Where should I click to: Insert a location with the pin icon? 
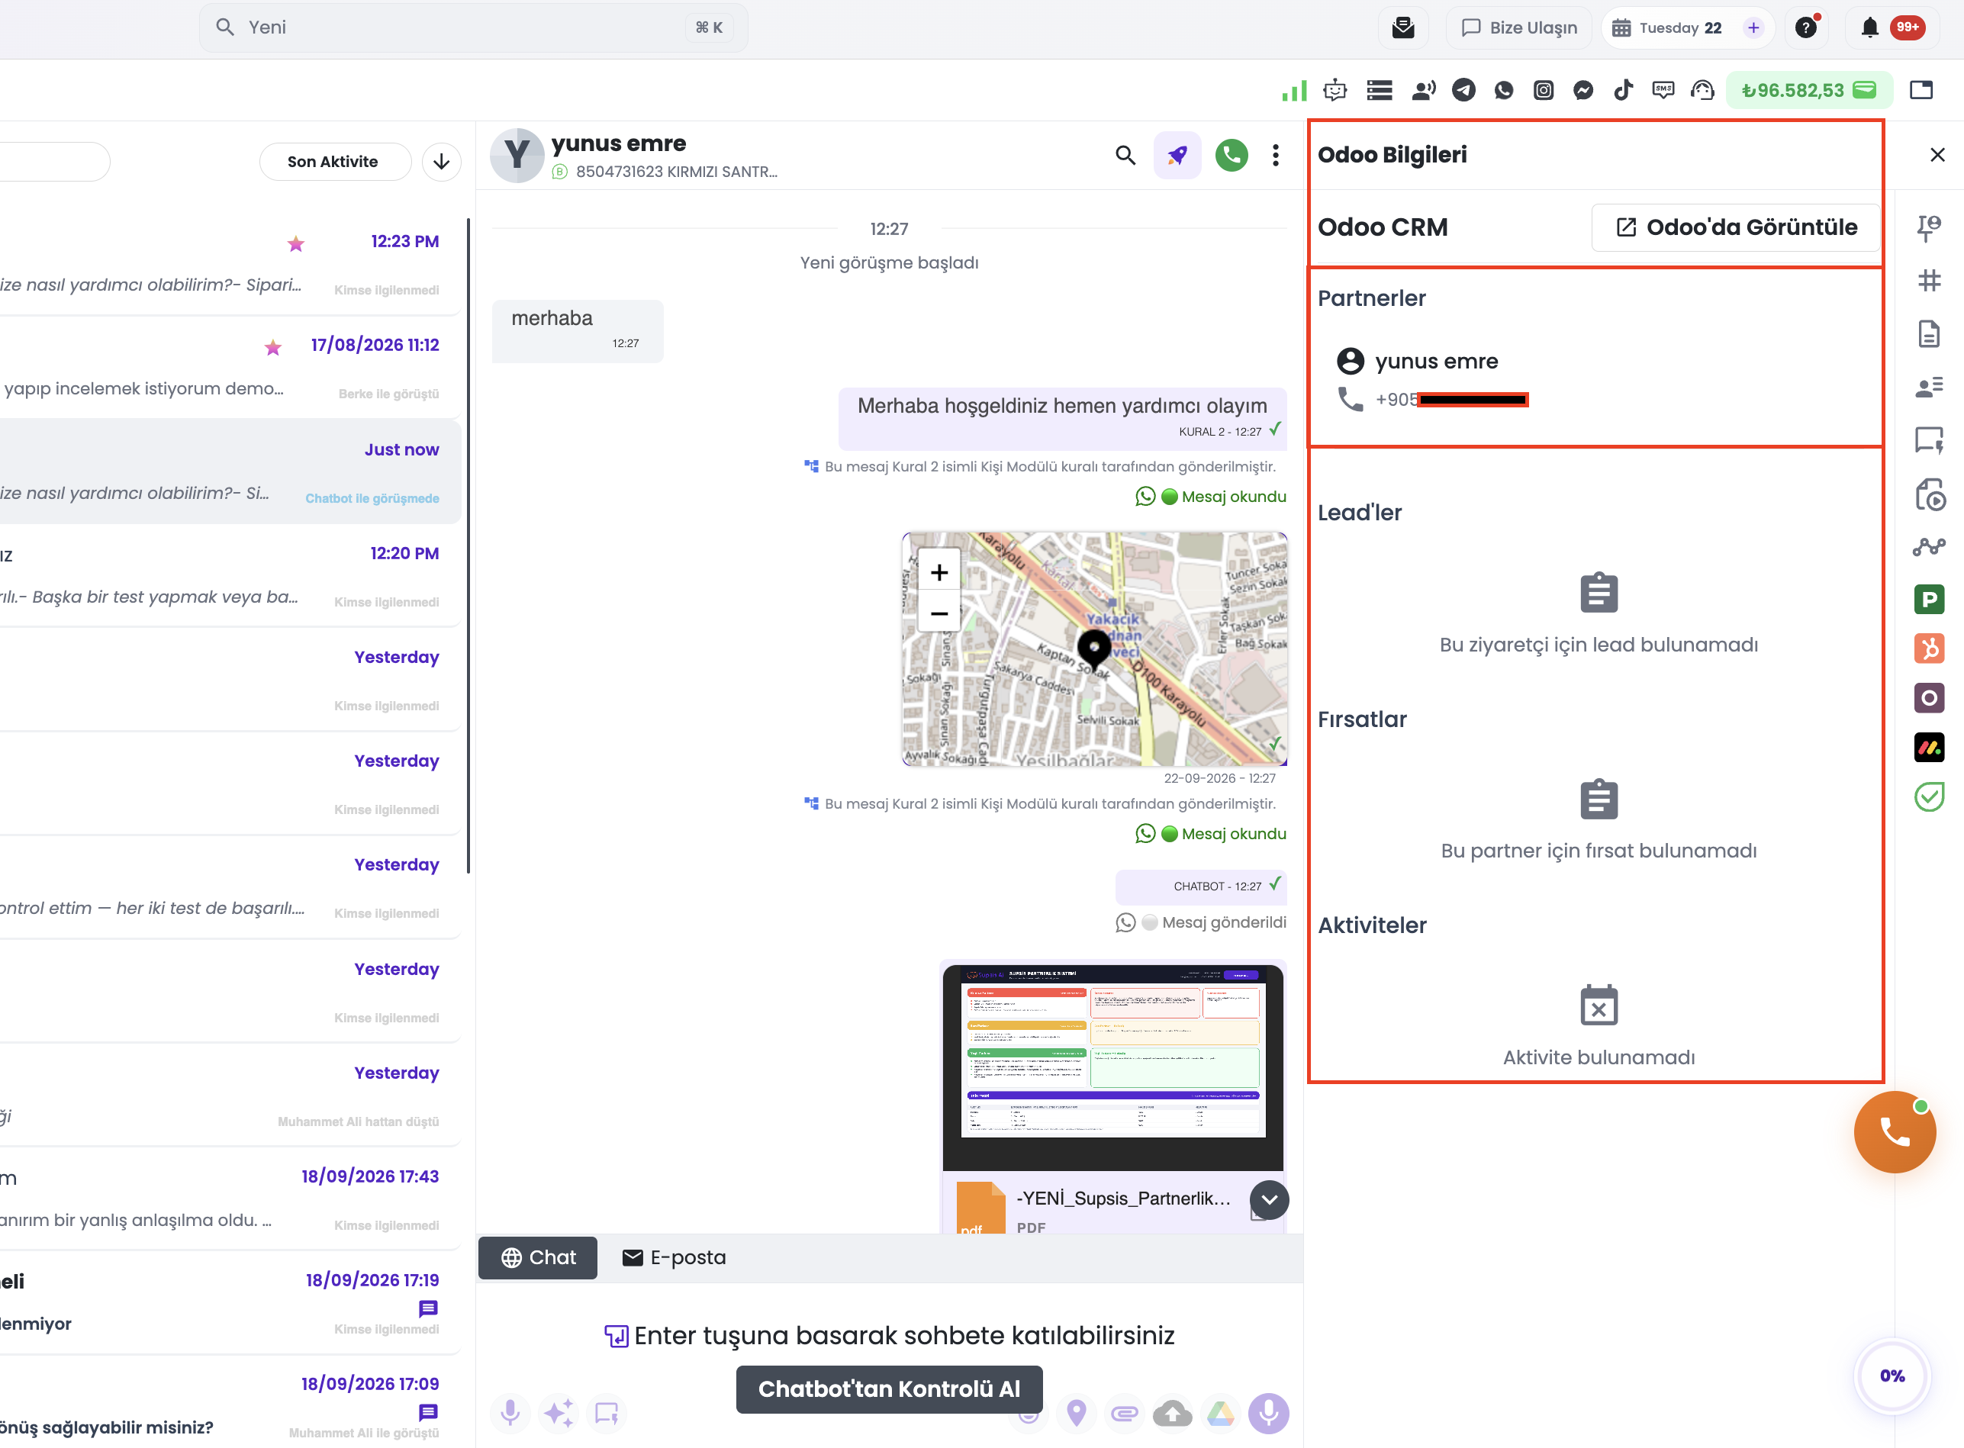pyautogui.click(x=1077, y=1413)
